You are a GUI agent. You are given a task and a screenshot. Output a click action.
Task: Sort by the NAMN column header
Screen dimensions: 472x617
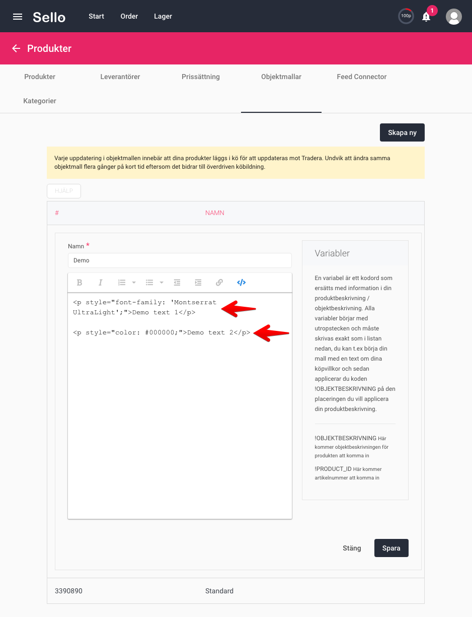(x=215, y=213)
